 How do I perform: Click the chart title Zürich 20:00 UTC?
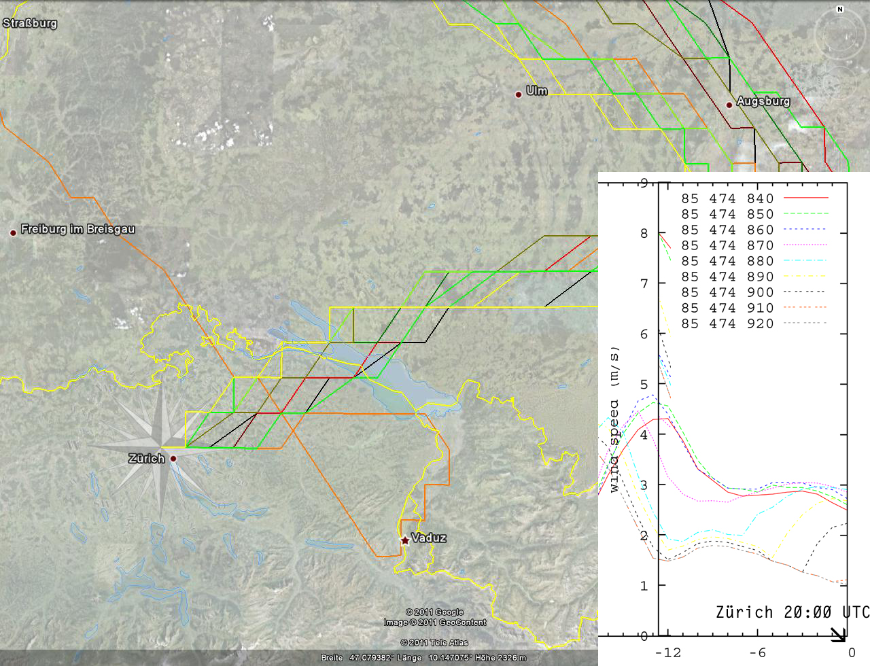tap(793, 612)
